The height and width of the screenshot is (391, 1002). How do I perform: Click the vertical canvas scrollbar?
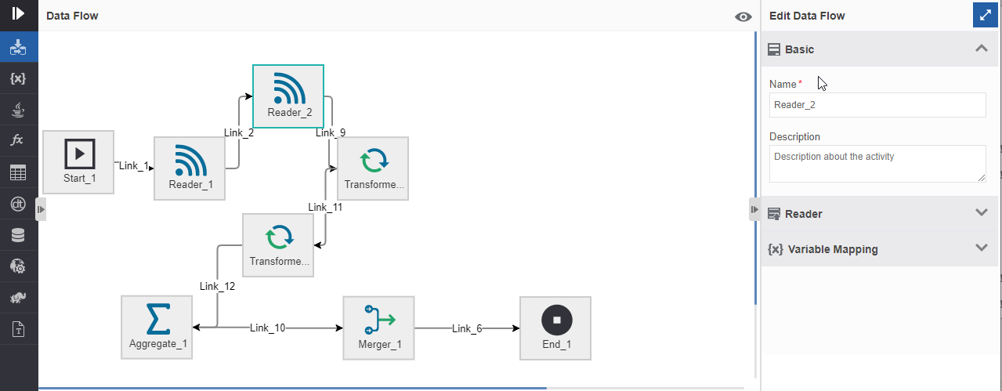(756, 168)
